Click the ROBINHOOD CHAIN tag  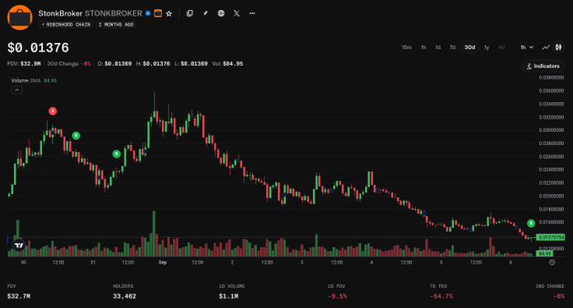pyautogui.click(x=66, y=24)
